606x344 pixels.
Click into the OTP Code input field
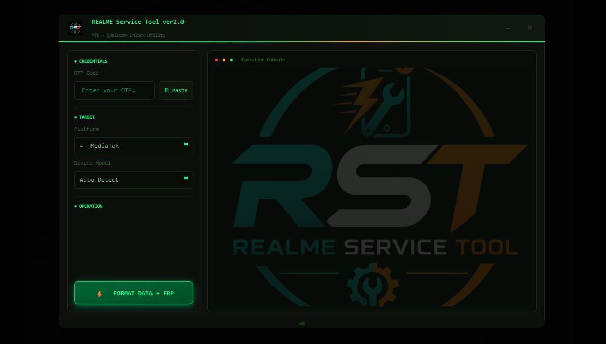114,90
